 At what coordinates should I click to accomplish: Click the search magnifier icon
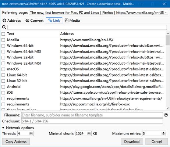(4, 27)
